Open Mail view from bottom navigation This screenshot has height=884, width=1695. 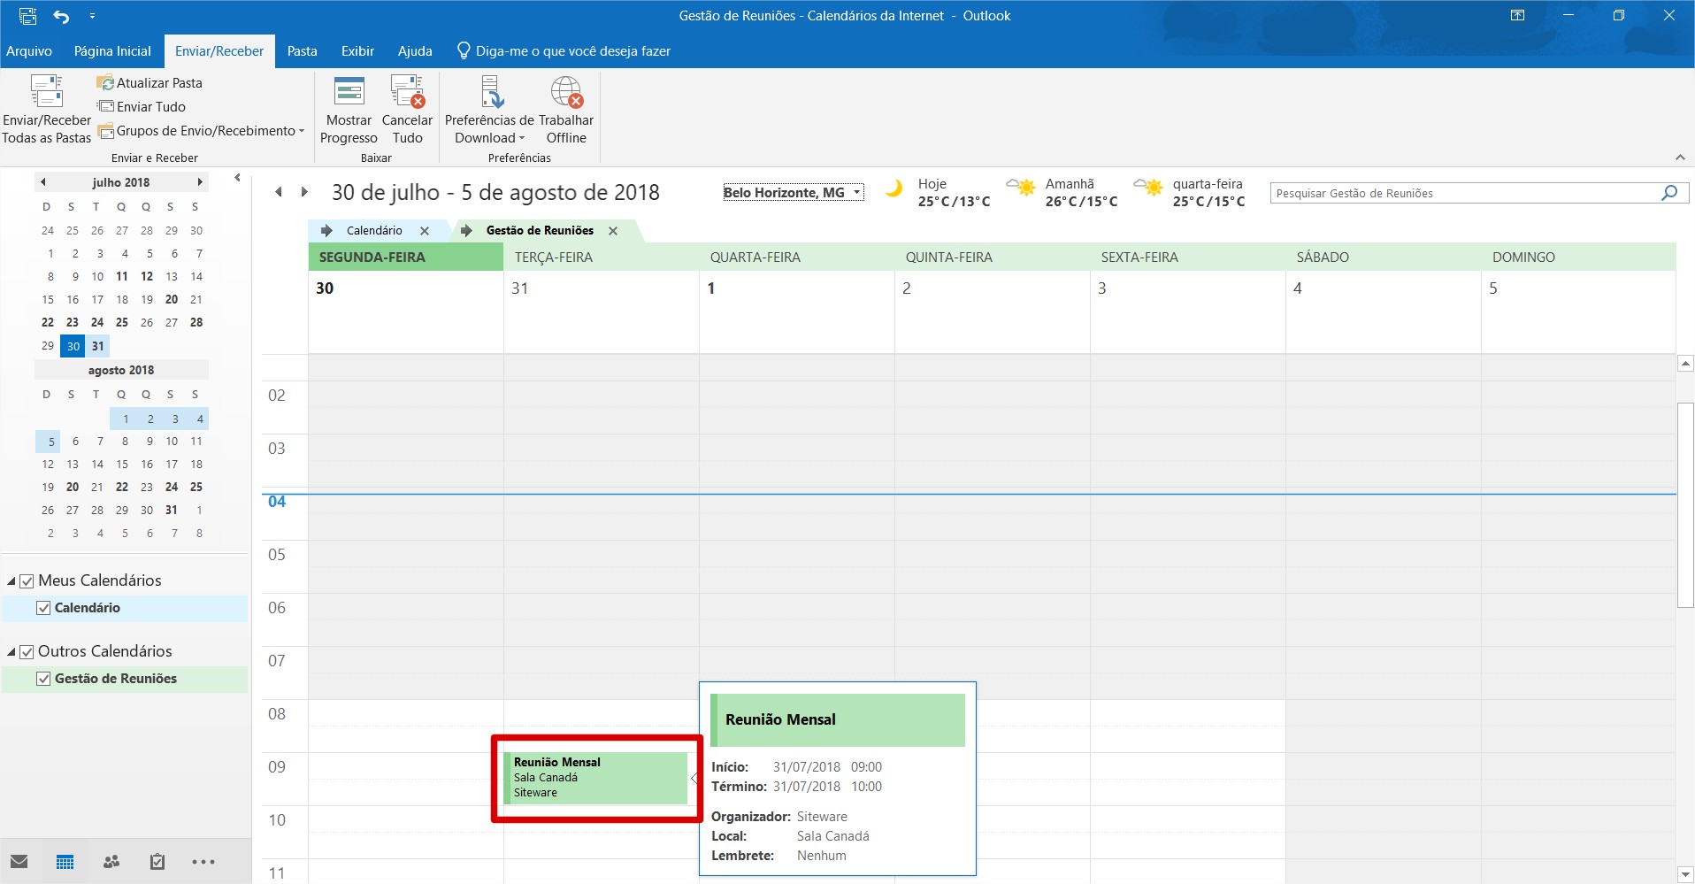pos(19,862)
